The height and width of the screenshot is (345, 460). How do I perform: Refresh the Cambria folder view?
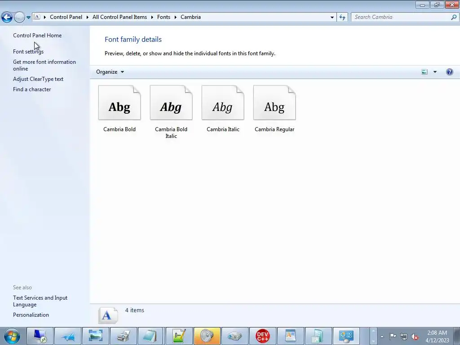(342, 18)
